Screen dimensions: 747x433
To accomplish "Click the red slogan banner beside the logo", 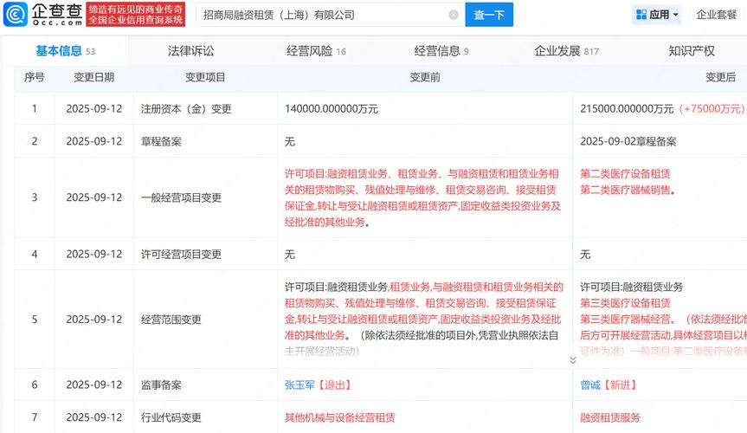I will pos(136,14).
